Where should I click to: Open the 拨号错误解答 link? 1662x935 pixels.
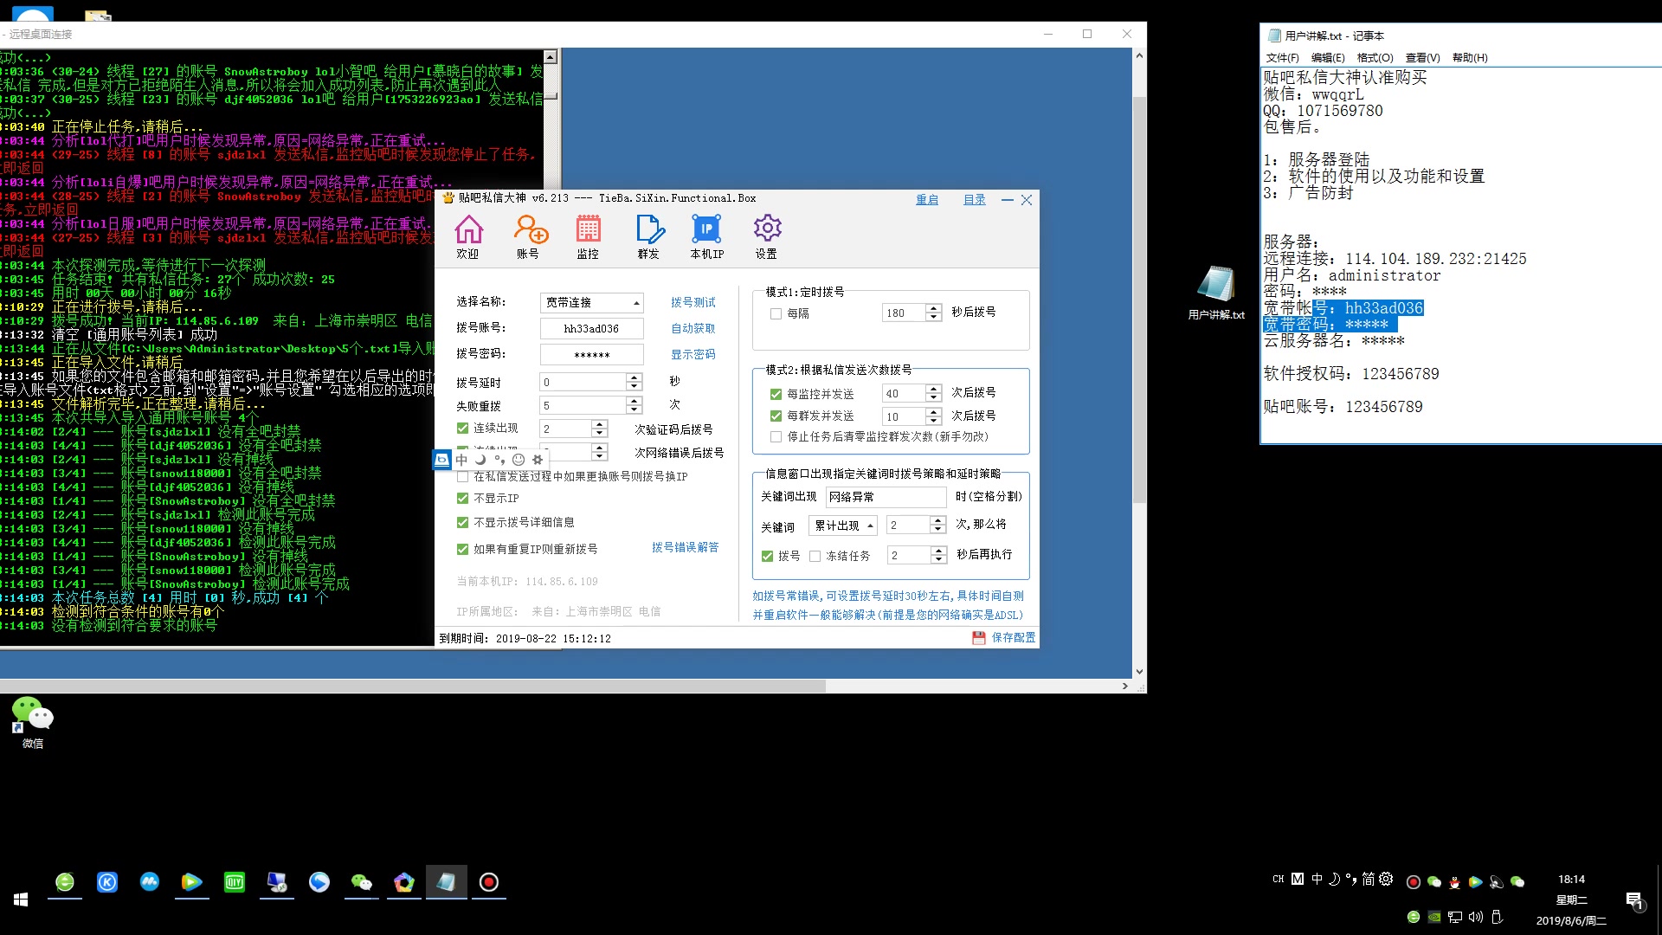[x=686, y=547]
